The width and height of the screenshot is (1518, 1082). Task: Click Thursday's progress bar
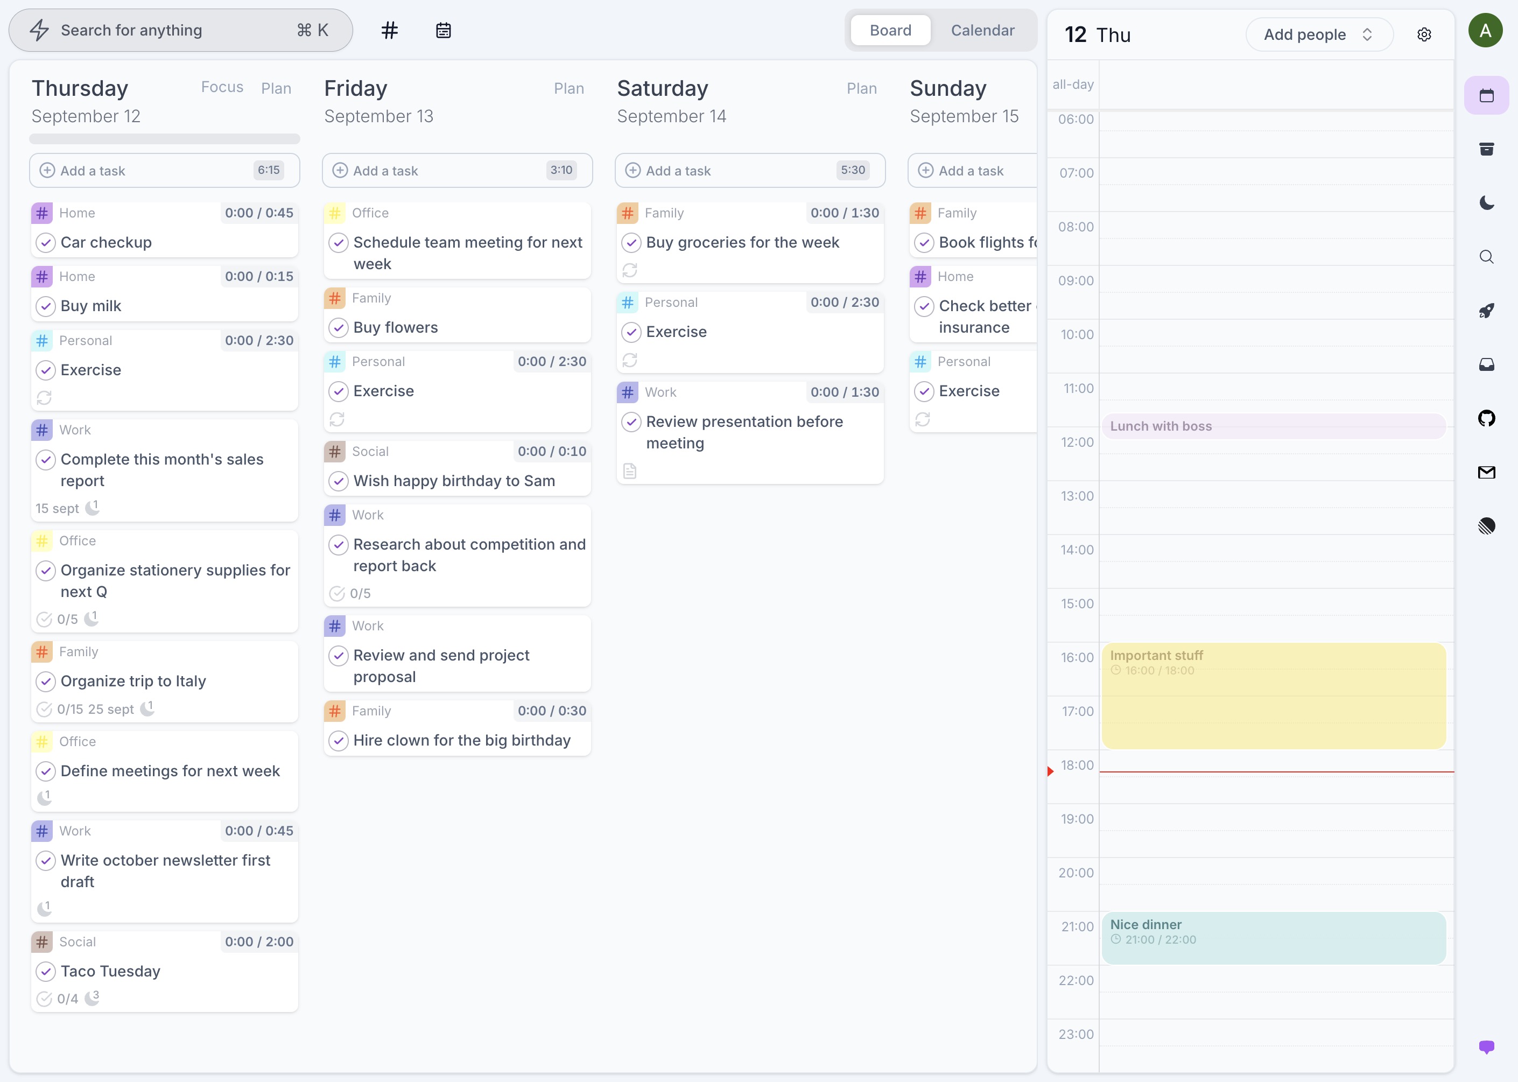coord(165,138)
